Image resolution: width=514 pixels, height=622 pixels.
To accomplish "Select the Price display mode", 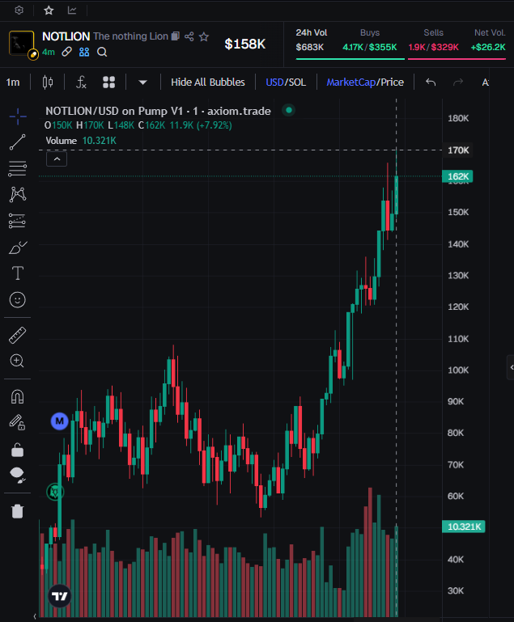I will (392, 83).
